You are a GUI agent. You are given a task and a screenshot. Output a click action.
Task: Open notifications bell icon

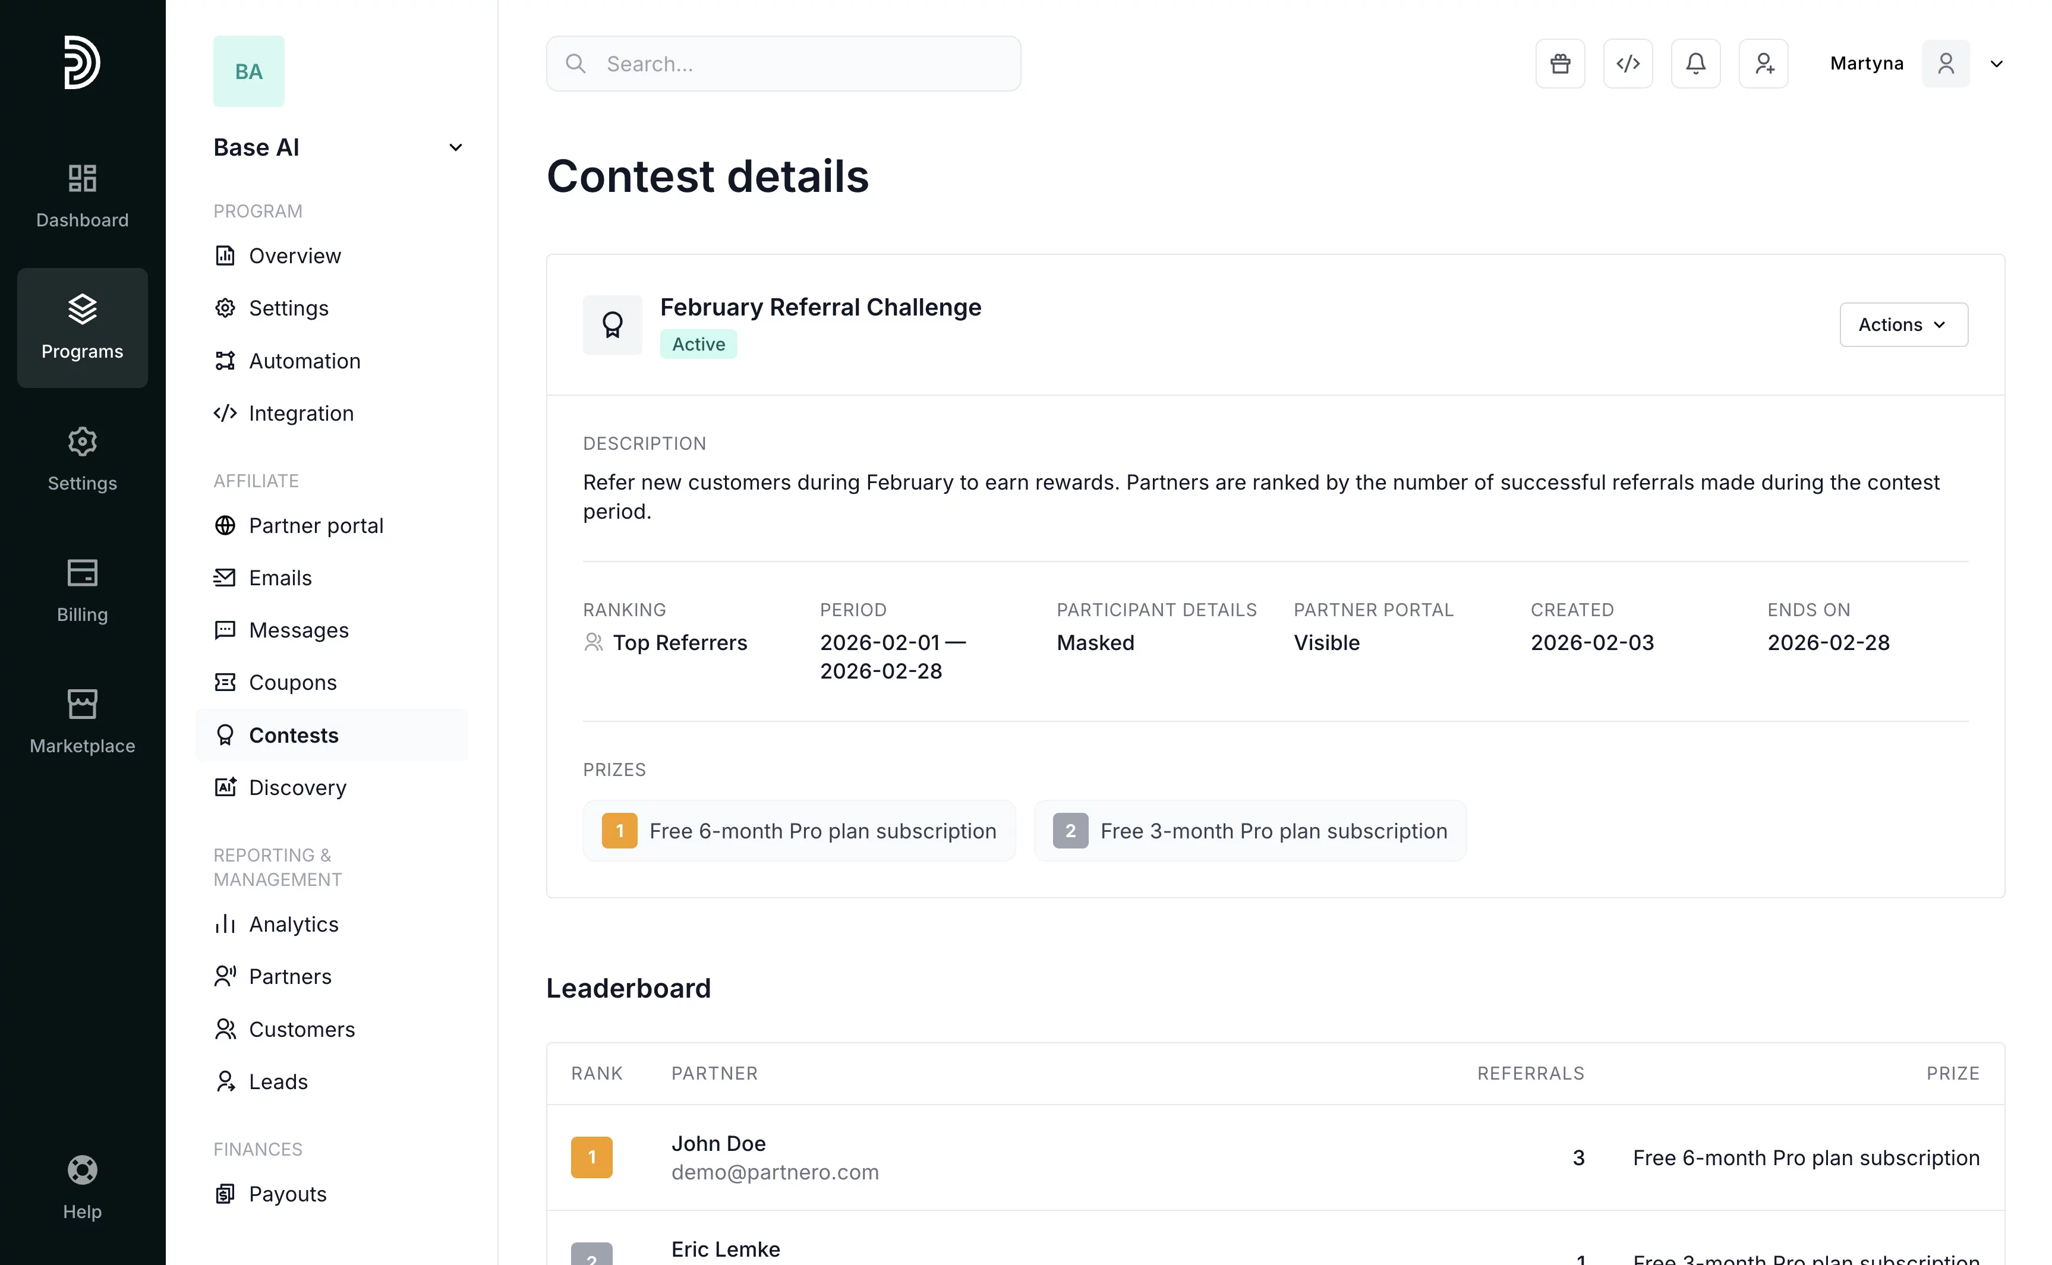coord(1695,64)
